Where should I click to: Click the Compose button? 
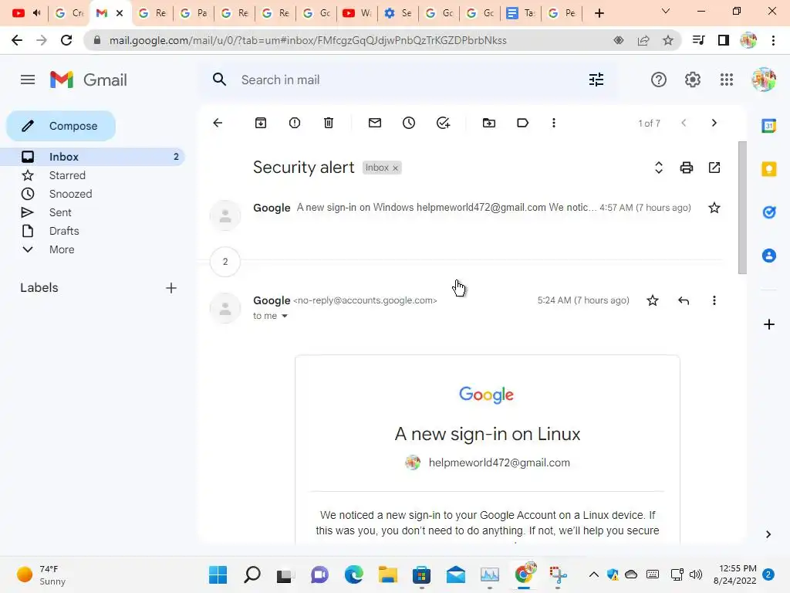pyautogui.click(x=61, y=126)
